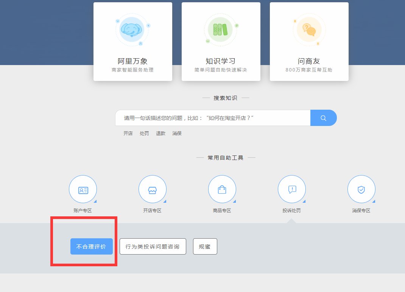Open 行为类投诉问题咨询
The height and width of the screenshot is (292, 405).
[x=153, y=246]
